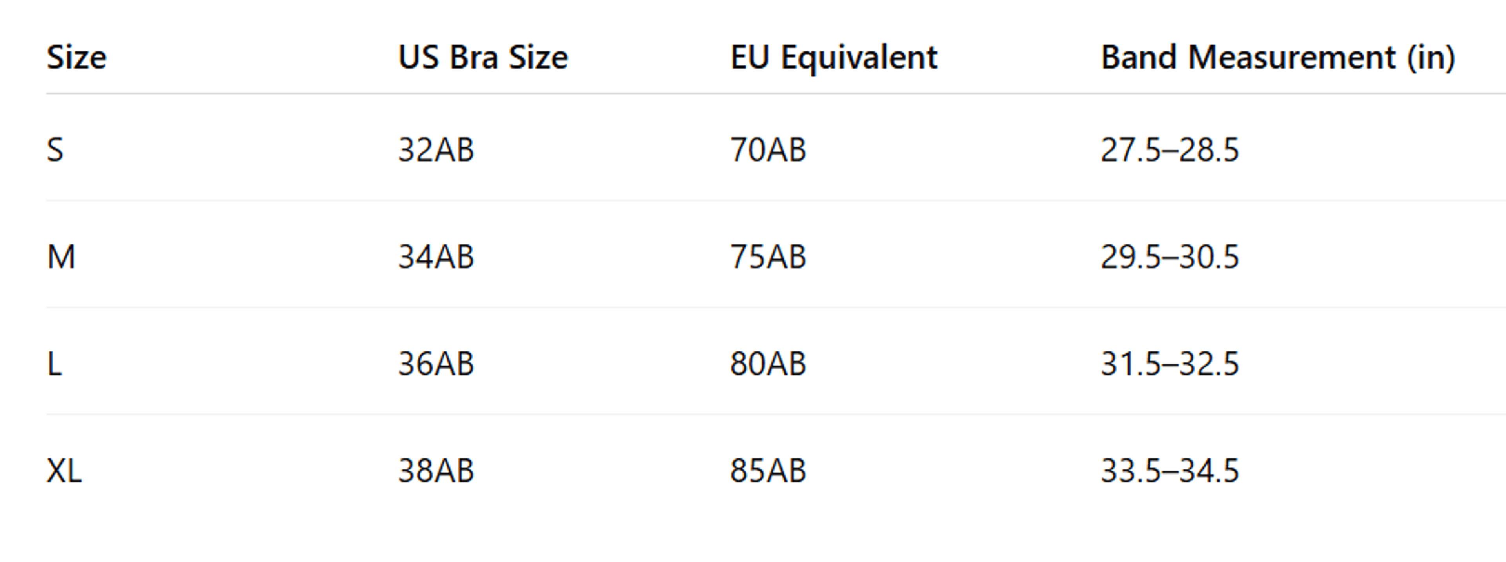
Task: Click the 38AB US size cell
Action: (436, 471)
